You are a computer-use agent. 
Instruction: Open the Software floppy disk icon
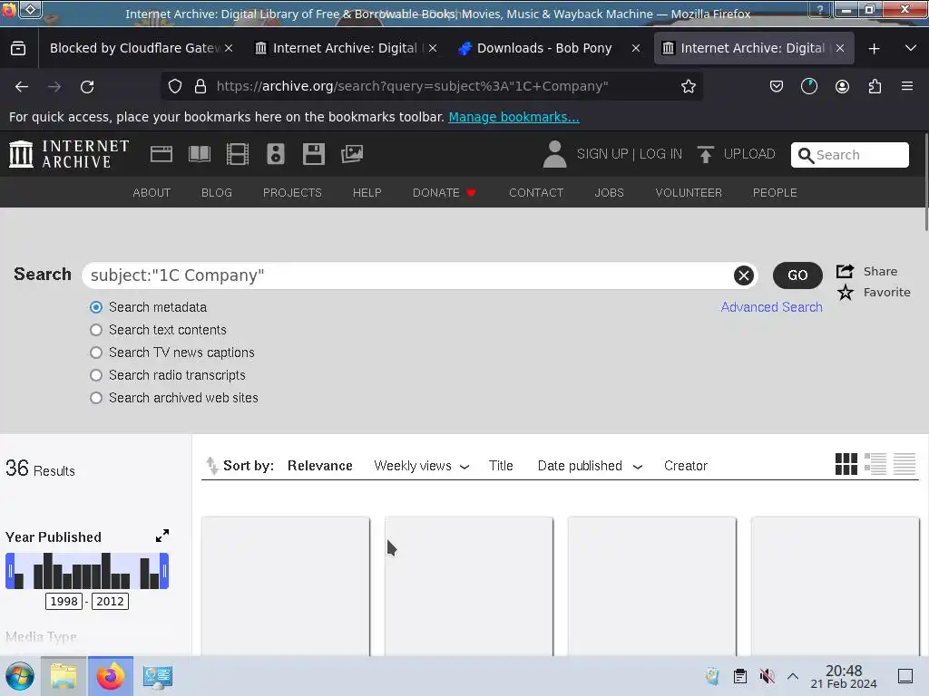pyautogui.click(x=313, y=154)
